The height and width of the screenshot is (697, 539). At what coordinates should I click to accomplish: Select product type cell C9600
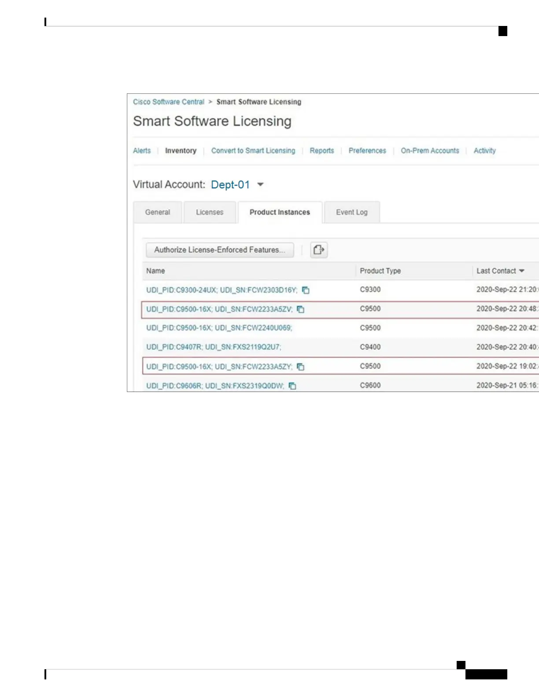[370, 385]
